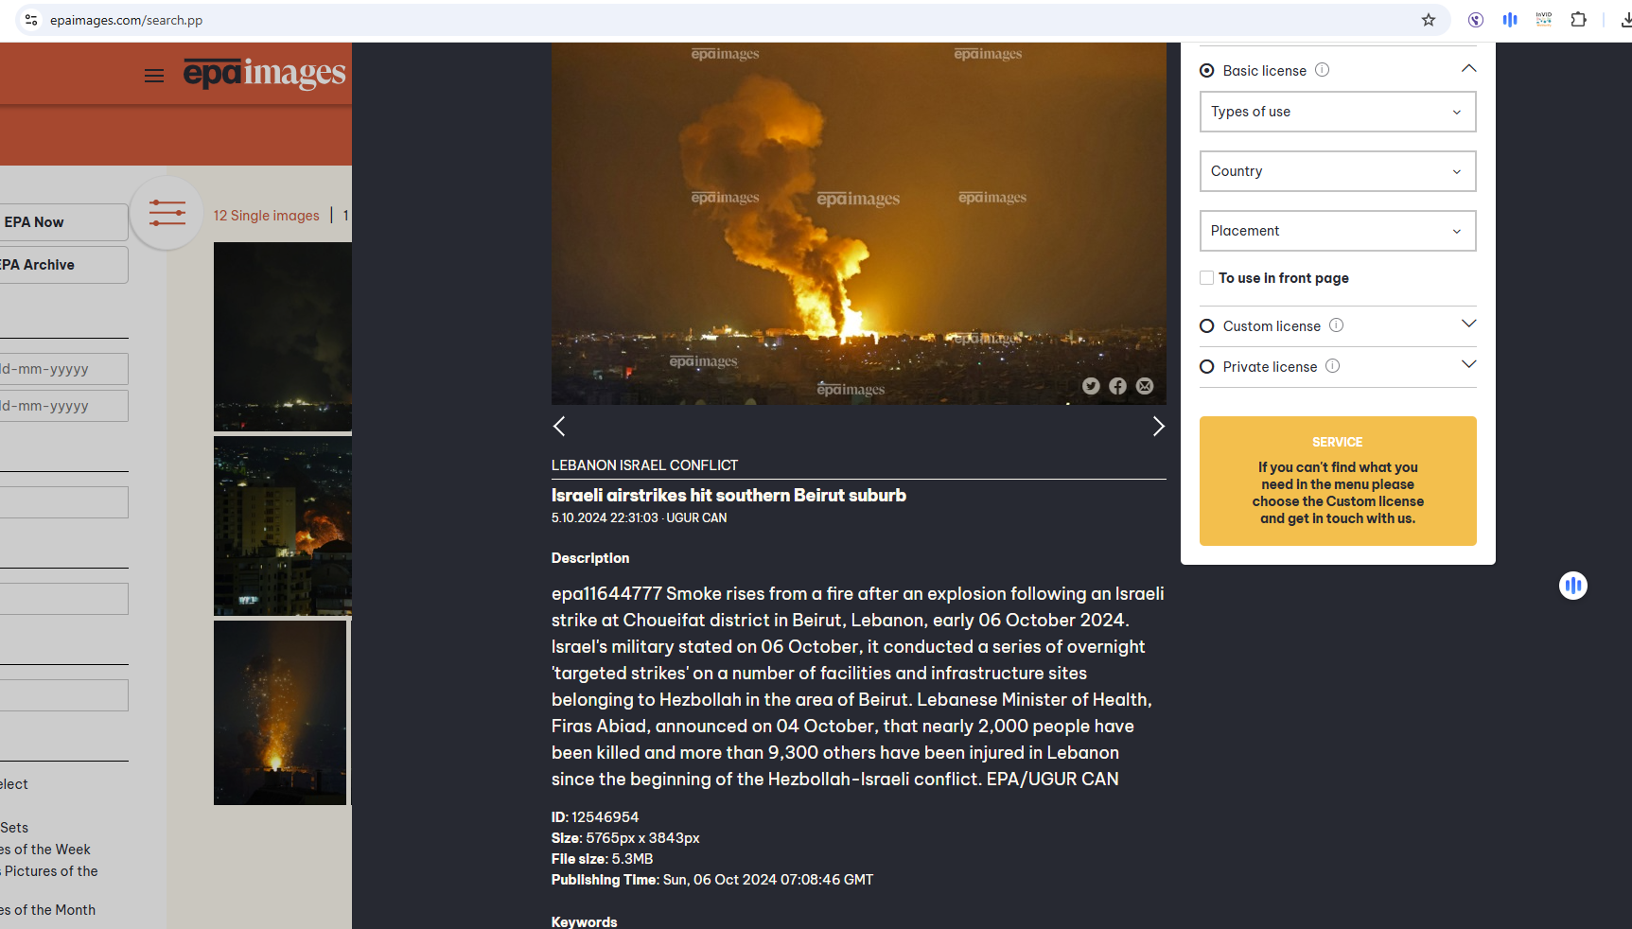Open the sparks explosion thumbnail
Viewport: 1632px width, 929px height.
280,712
